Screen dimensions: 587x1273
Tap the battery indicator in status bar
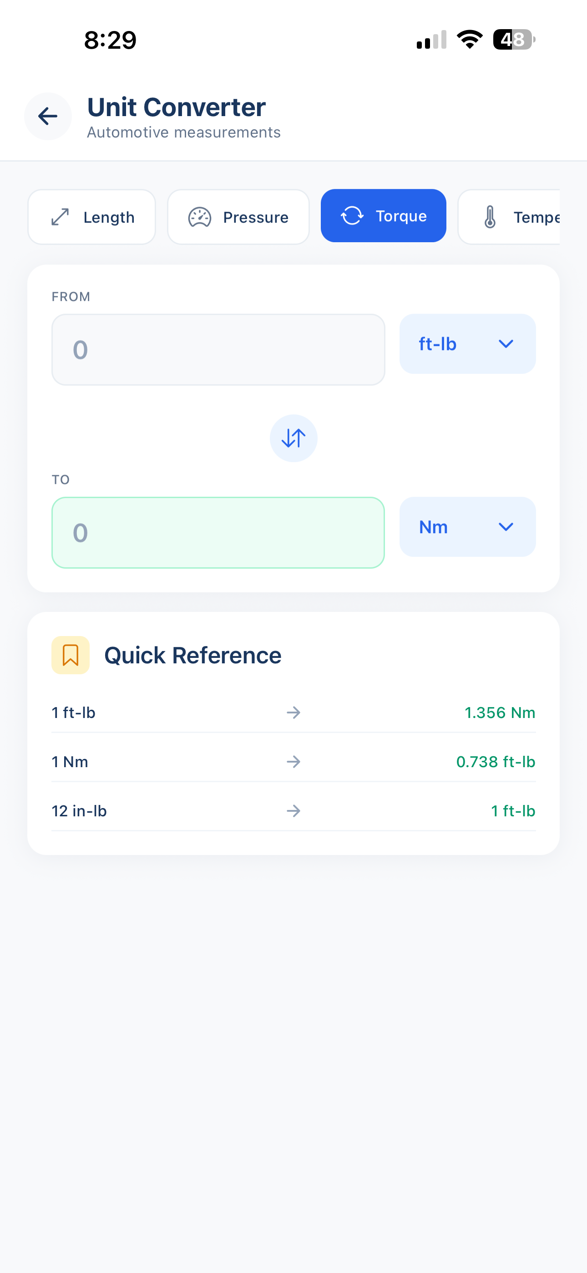point(513,40)
